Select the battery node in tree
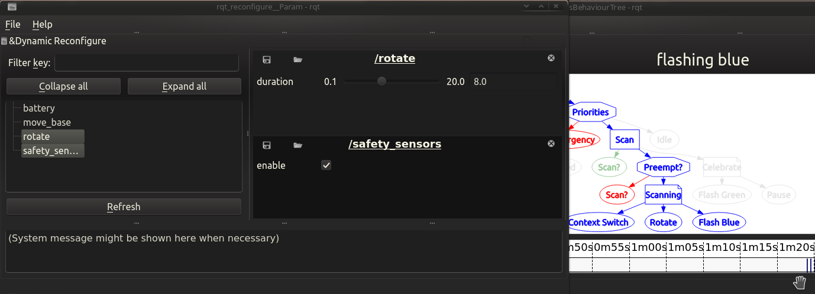This screenshot has width=815, height=294. [x=39, y=108]
